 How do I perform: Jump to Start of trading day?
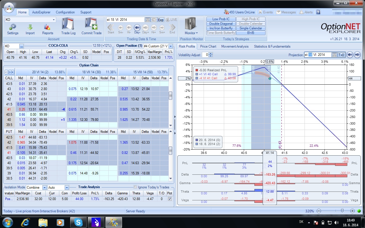111,27
